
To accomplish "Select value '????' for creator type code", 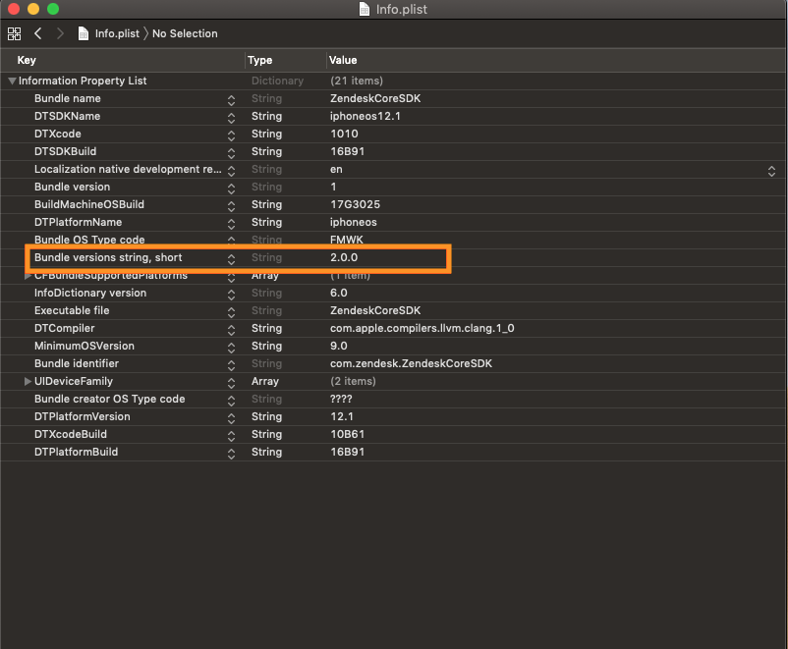I will click(x=341, y=399).
